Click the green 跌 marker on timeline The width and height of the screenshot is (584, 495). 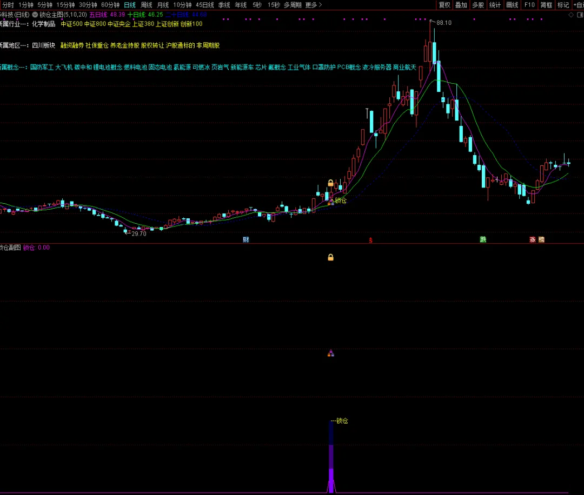tap(483, 239)
